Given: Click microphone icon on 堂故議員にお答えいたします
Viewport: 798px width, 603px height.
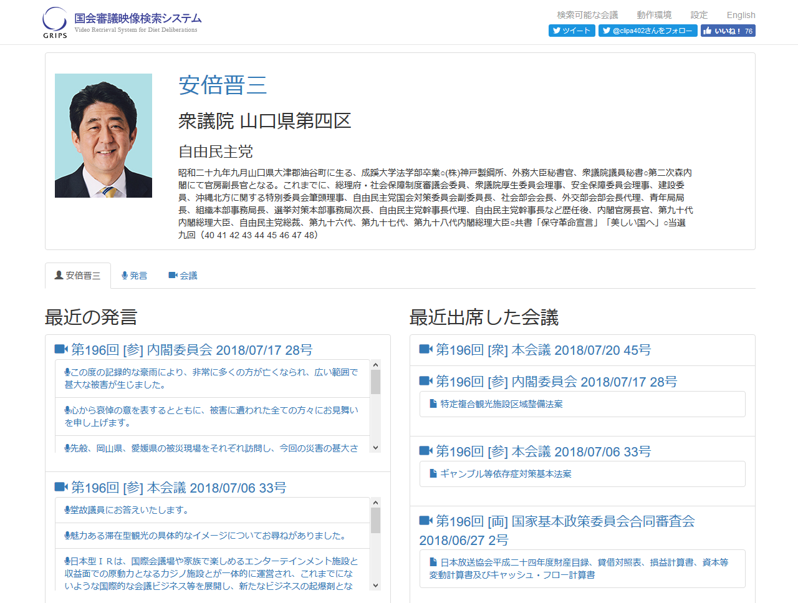Looking at the screenshot, I should click(67, 510).
